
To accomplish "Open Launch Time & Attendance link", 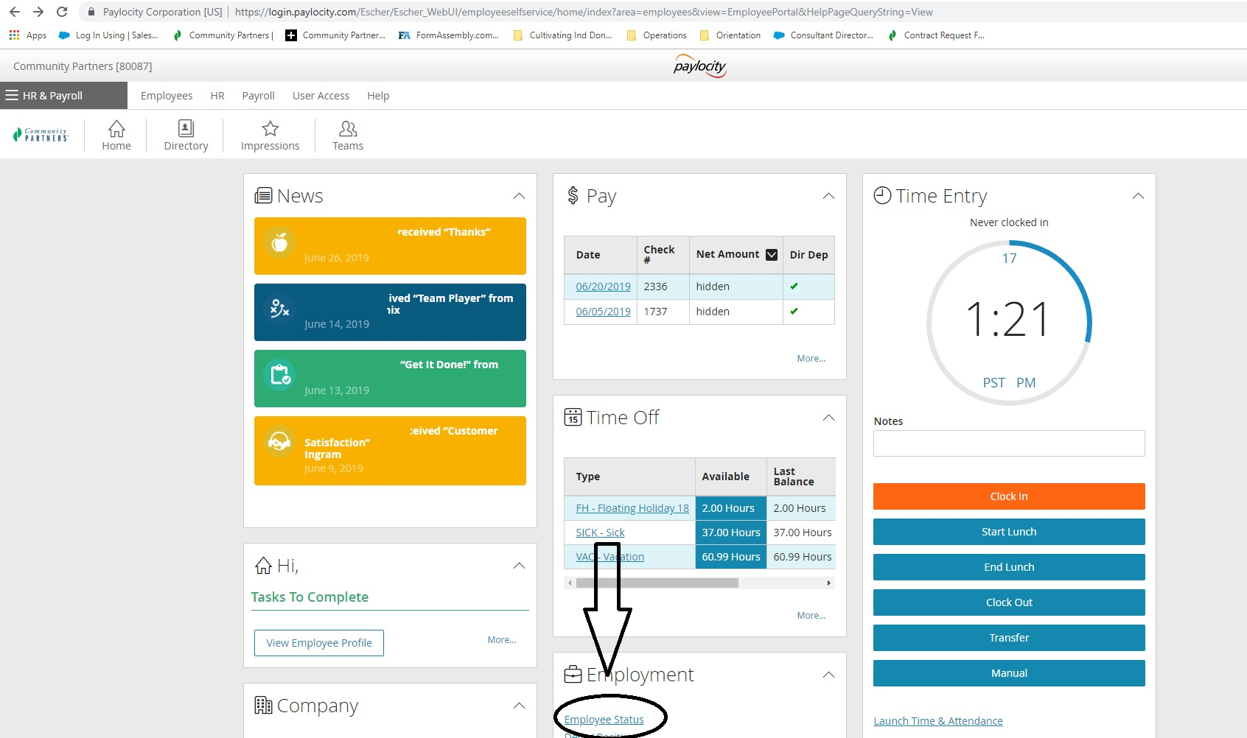I will (x=938, y=721).
